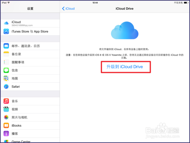This screenshot has height=143, width=190.
Task: Tap the Podcasts (播客) purple icon
Action: 6,133
